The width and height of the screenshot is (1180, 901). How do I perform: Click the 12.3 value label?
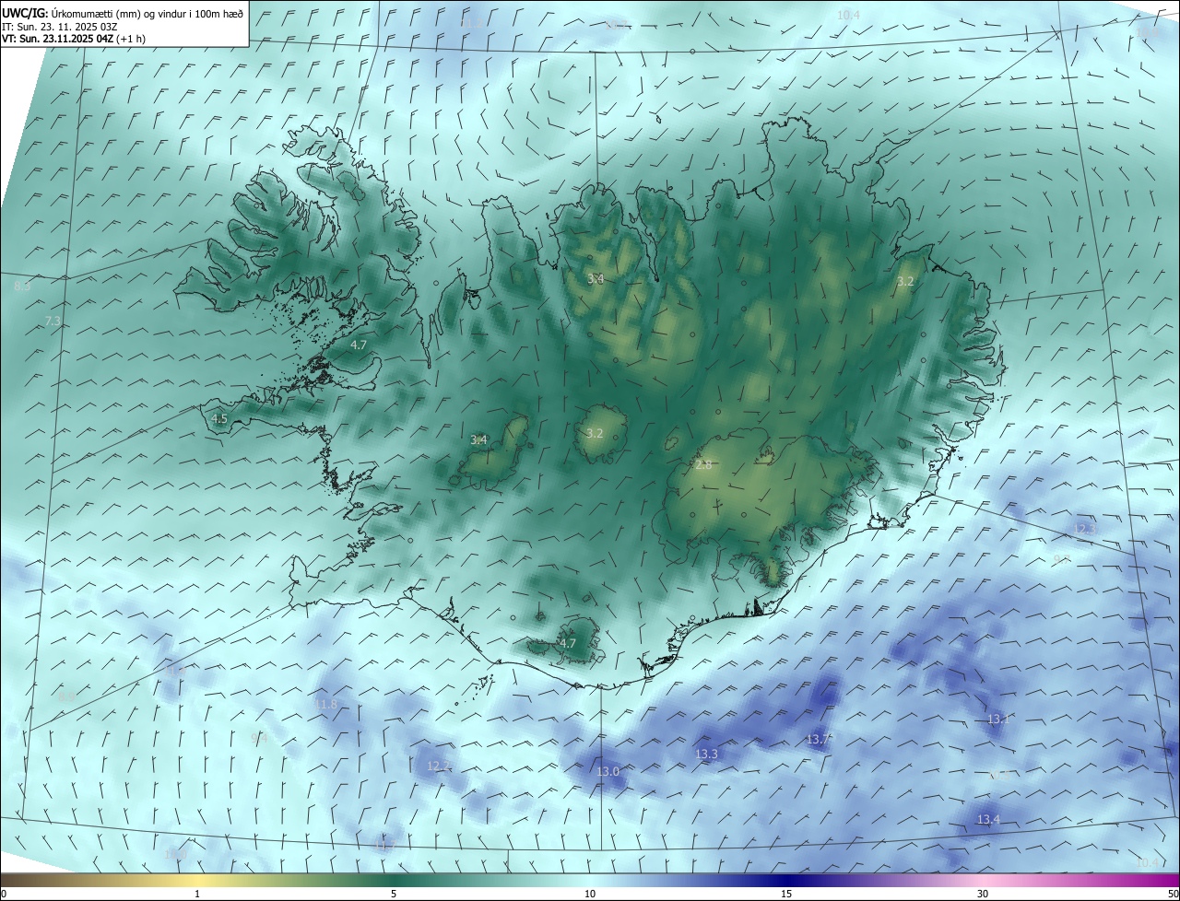coord(1085,529)
